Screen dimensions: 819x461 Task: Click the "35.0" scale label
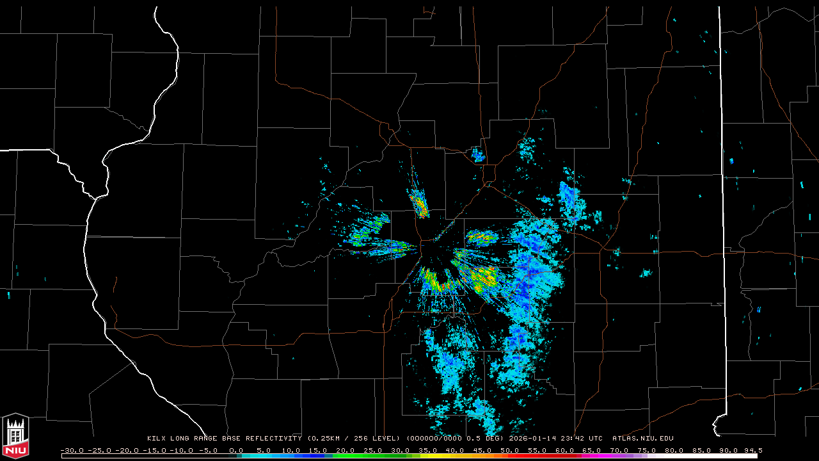(429, 450)
